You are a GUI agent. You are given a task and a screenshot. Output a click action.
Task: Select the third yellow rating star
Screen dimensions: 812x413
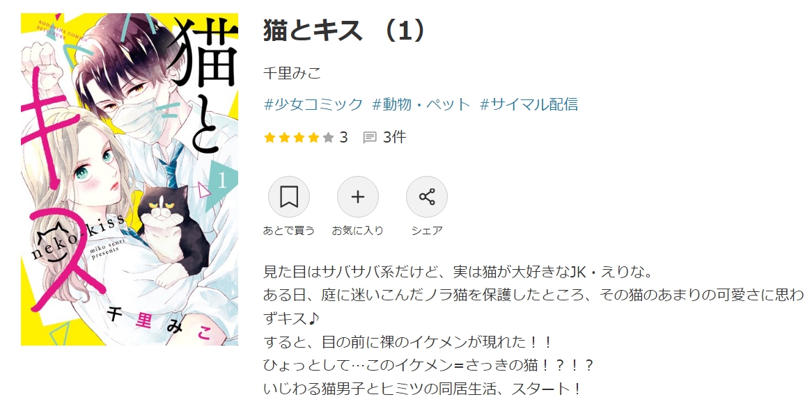(299, 138)
